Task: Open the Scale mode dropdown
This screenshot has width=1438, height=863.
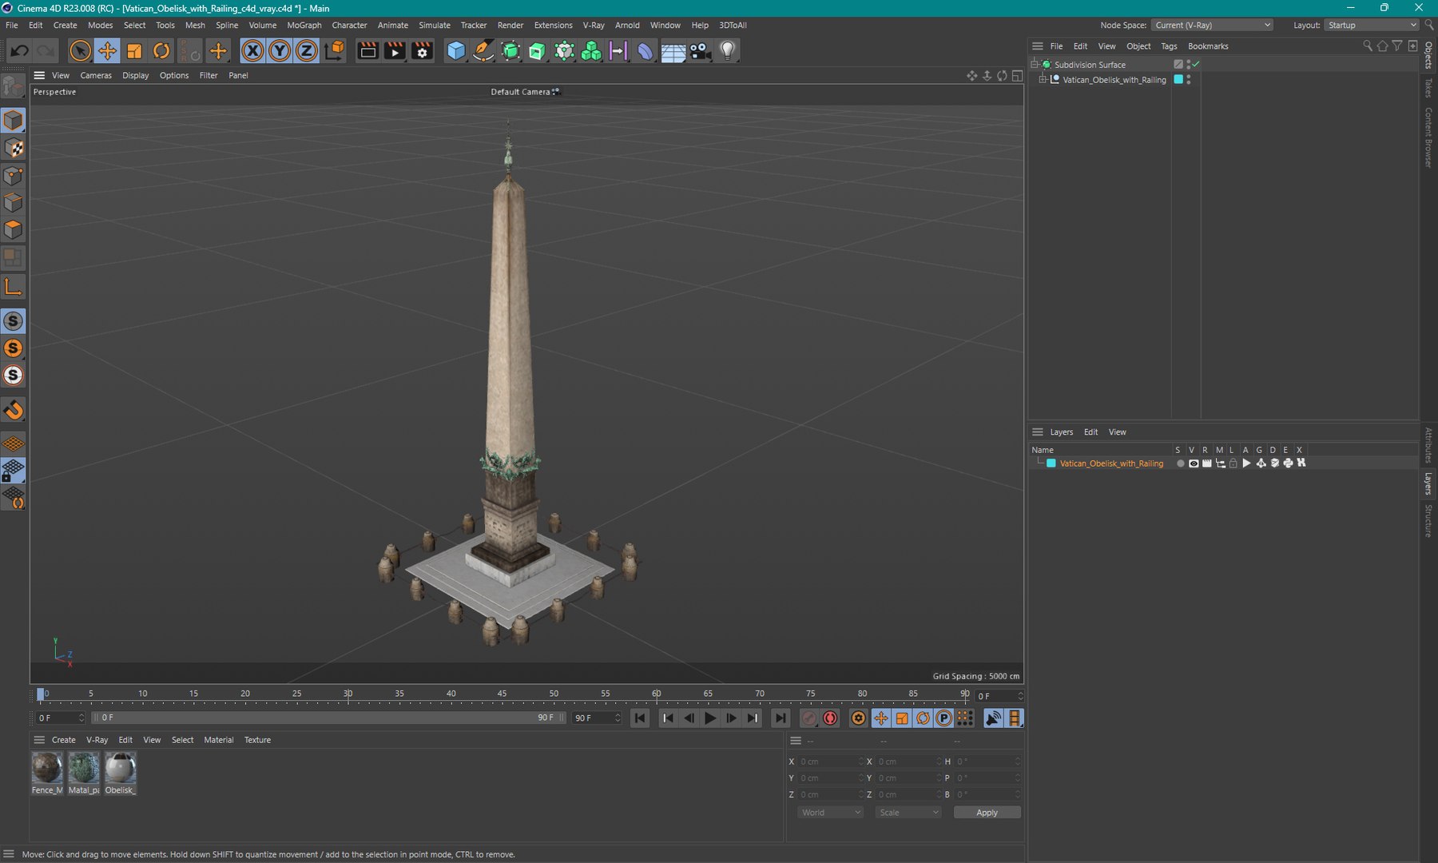Action: (908, 813)
